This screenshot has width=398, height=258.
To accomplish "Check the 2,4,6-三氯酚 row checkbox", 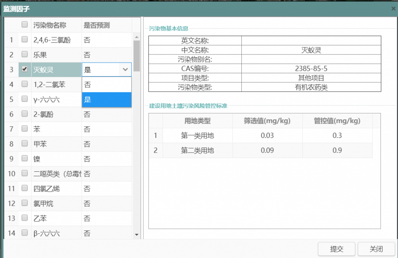I will pos(24,40).
